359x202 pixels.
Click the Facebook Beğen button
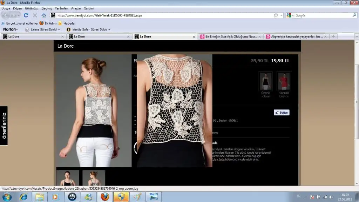pos(282,113)
